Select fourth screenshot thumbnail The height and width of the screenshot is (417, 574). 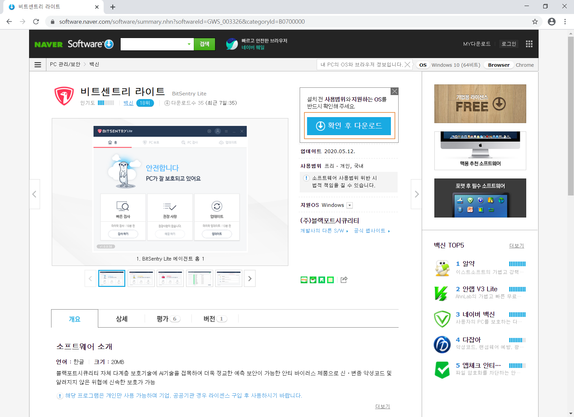click(199, 279)
